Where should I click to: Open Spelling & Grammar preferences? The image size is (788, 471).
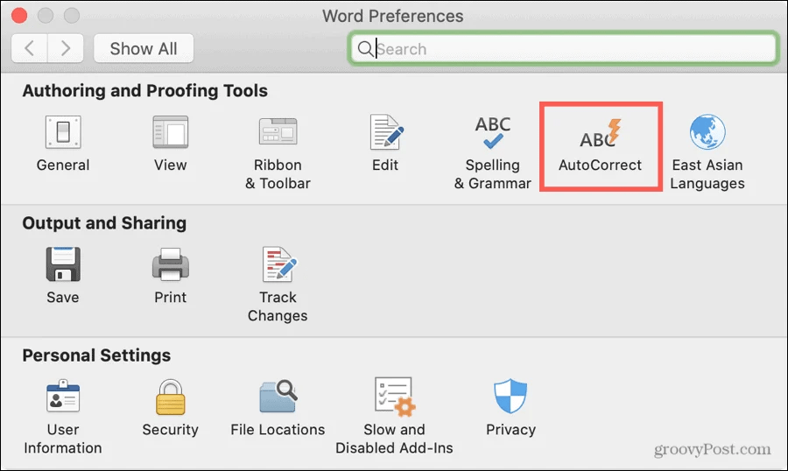[x=492, y=152]
